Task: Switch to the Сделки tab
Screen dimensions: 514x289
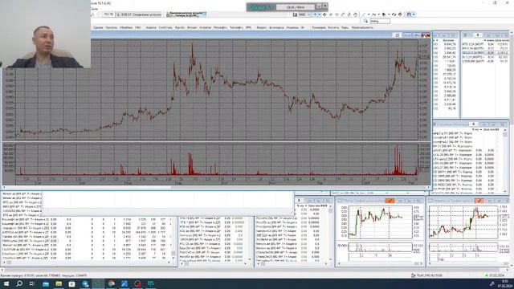Action: [98, 28]
